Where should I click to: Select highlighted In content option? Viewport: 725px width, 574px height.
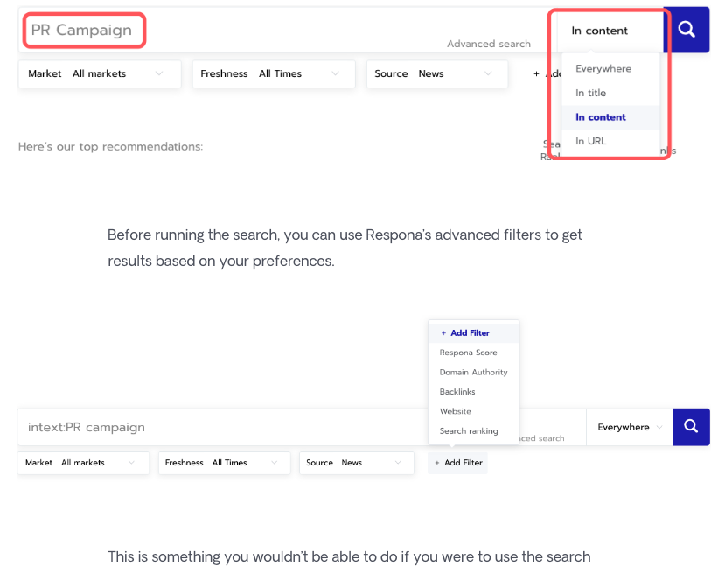(601, 117)
